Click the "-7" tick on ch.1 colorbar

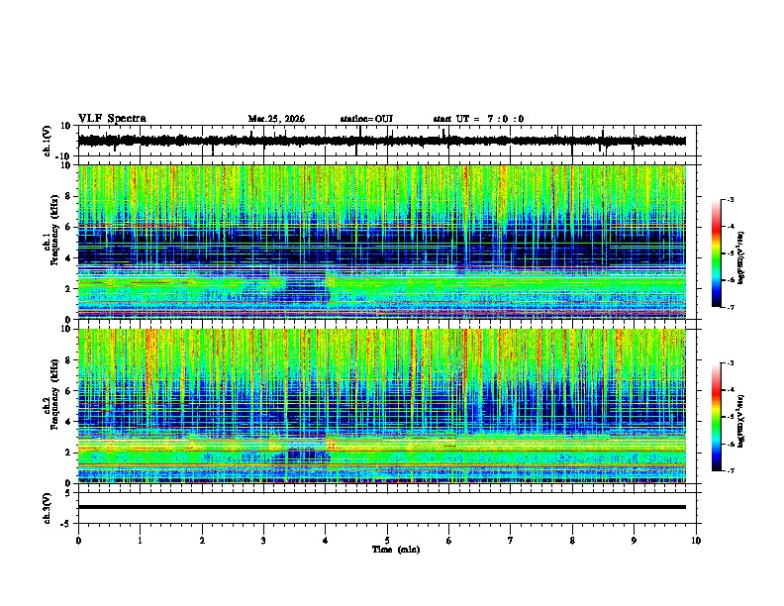(731, 308)
